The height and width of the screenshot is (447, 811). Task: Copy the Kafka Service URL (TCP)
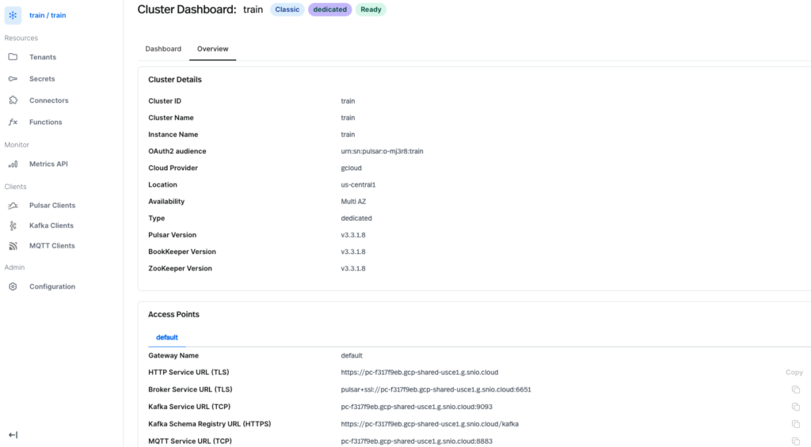coord(795,407)
